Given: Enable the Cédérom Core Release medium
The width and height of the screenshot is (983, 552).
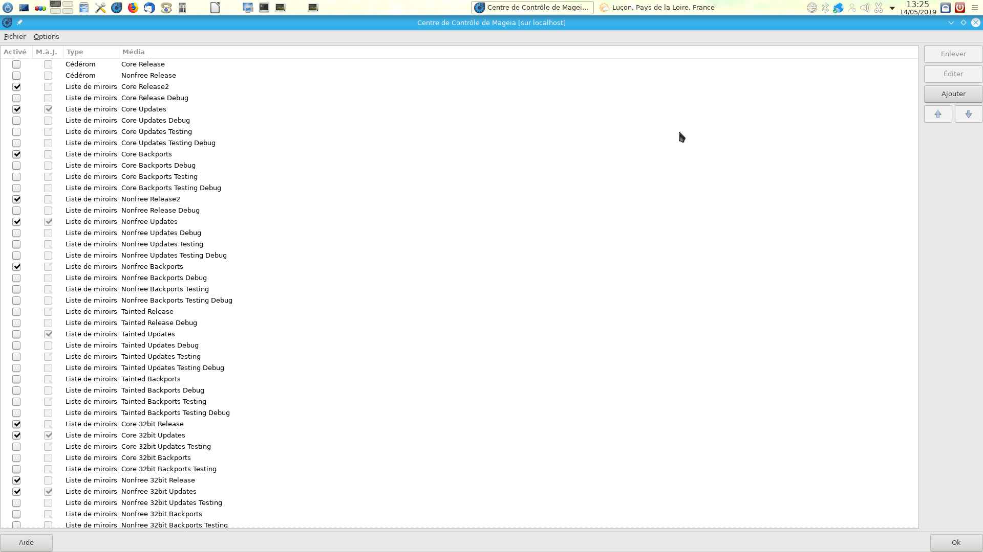Looking at the screenshot, I should pyautogui.click(x=17, y=64).
